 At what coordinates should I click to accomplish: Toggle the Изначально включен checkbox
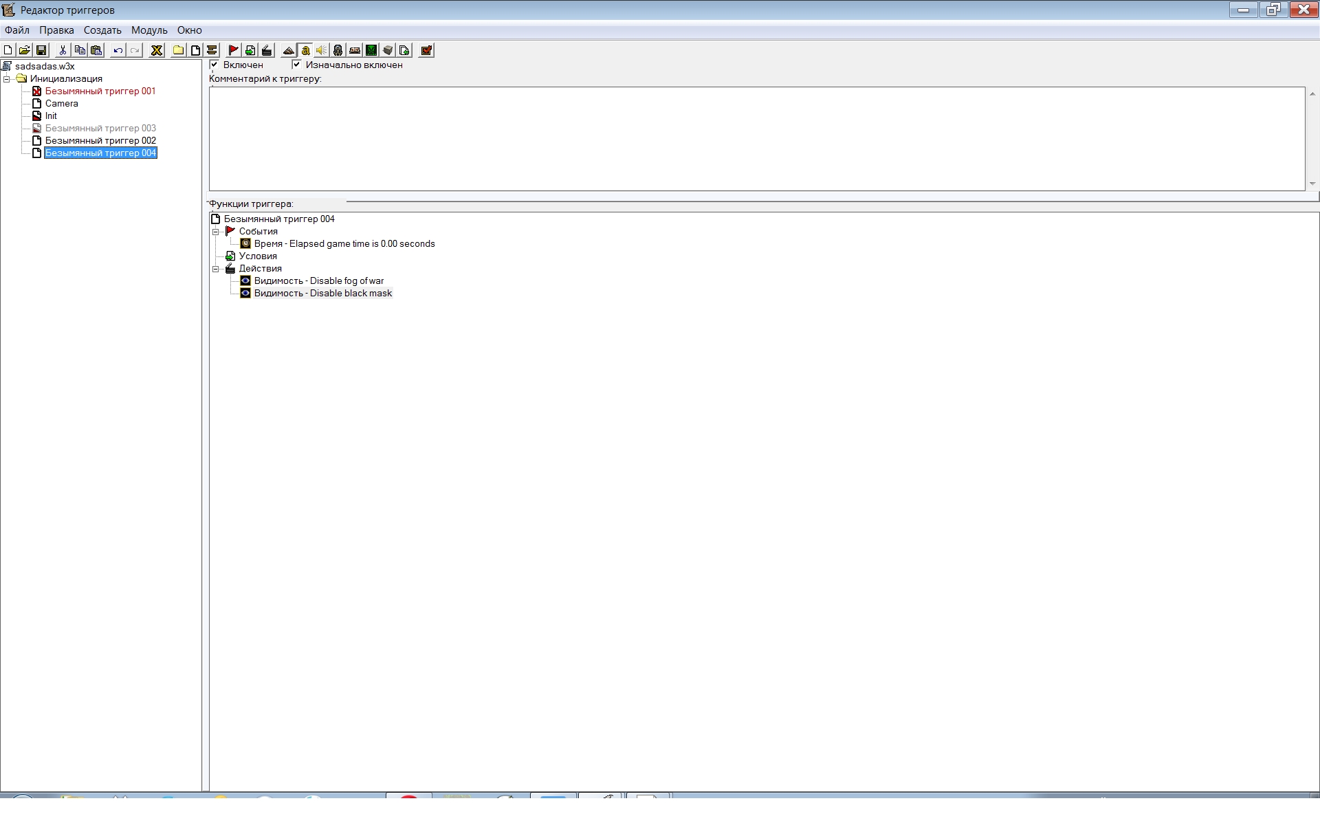pyautogui.click(x=297, y=65)
